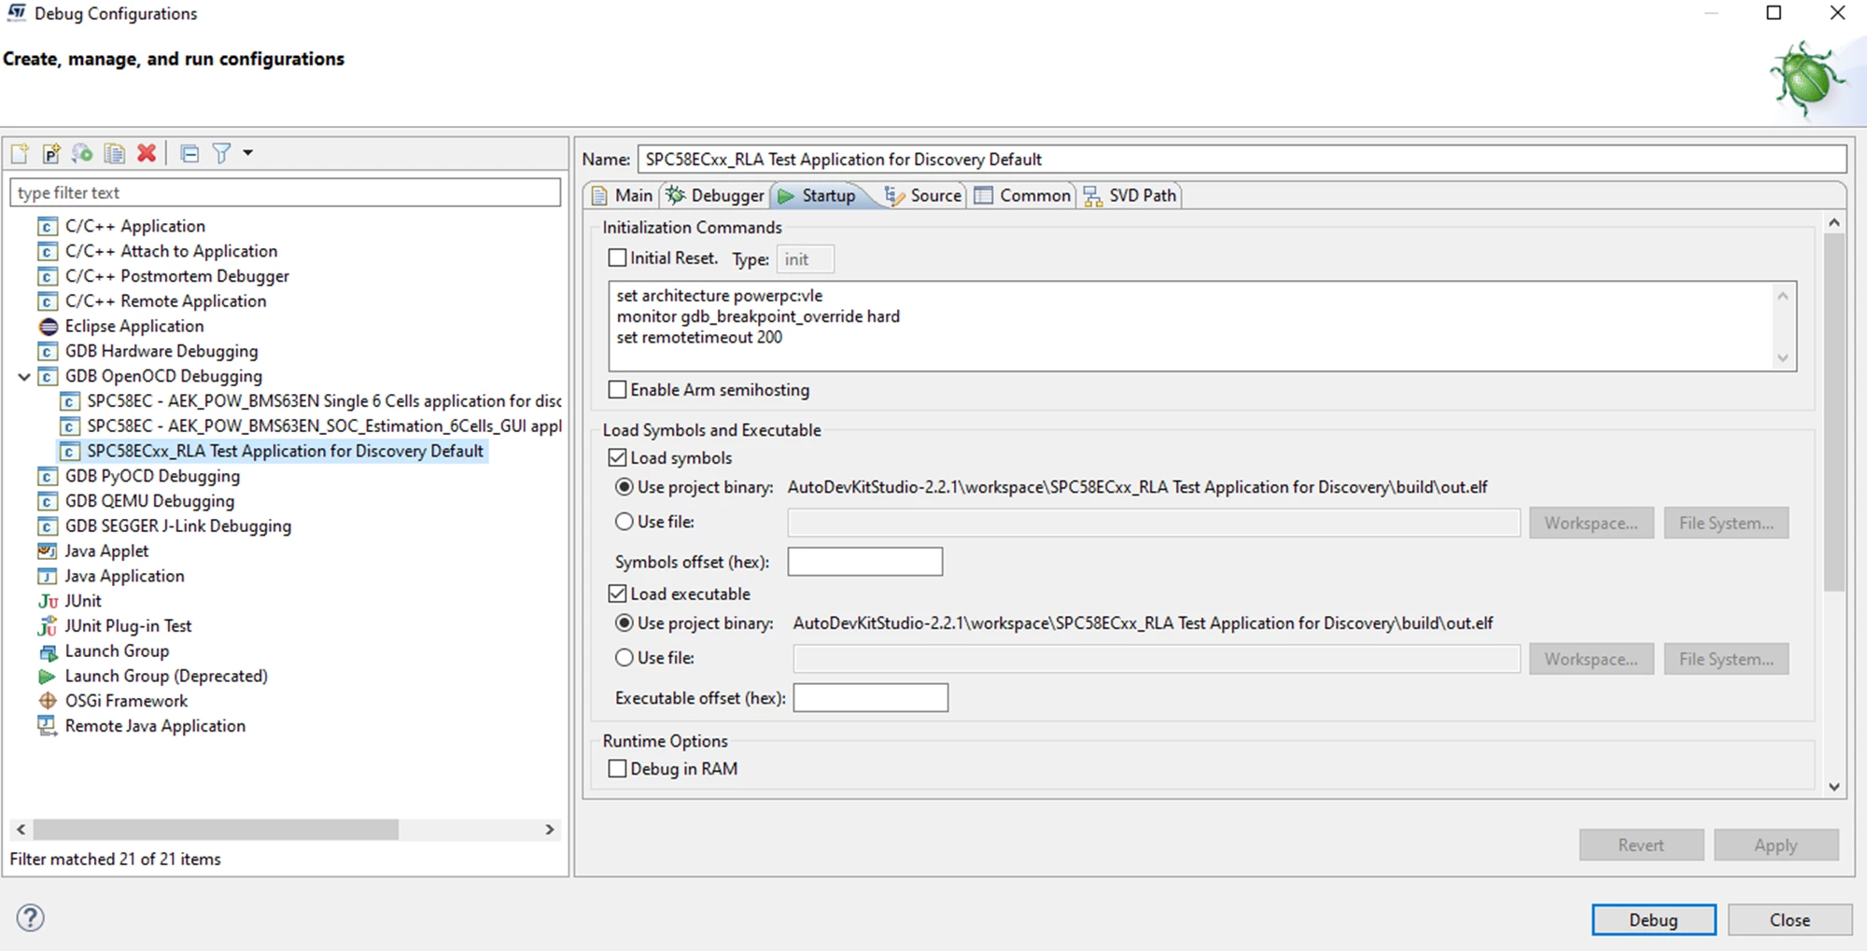This screenshot has height=951, width=1867.
Task: Open the help question mark icon
Action: [x=30, y=917]
